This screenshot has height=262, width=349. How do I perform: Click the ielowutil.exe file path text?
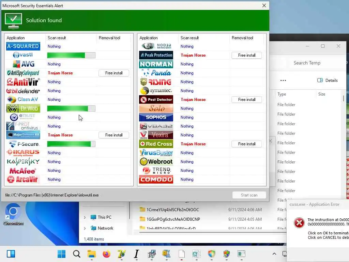tap(52, 195)
